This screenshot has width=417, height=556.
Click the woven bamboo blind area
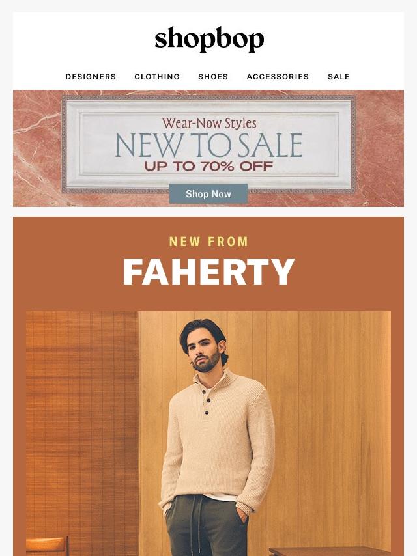click(x=82, y=426)
